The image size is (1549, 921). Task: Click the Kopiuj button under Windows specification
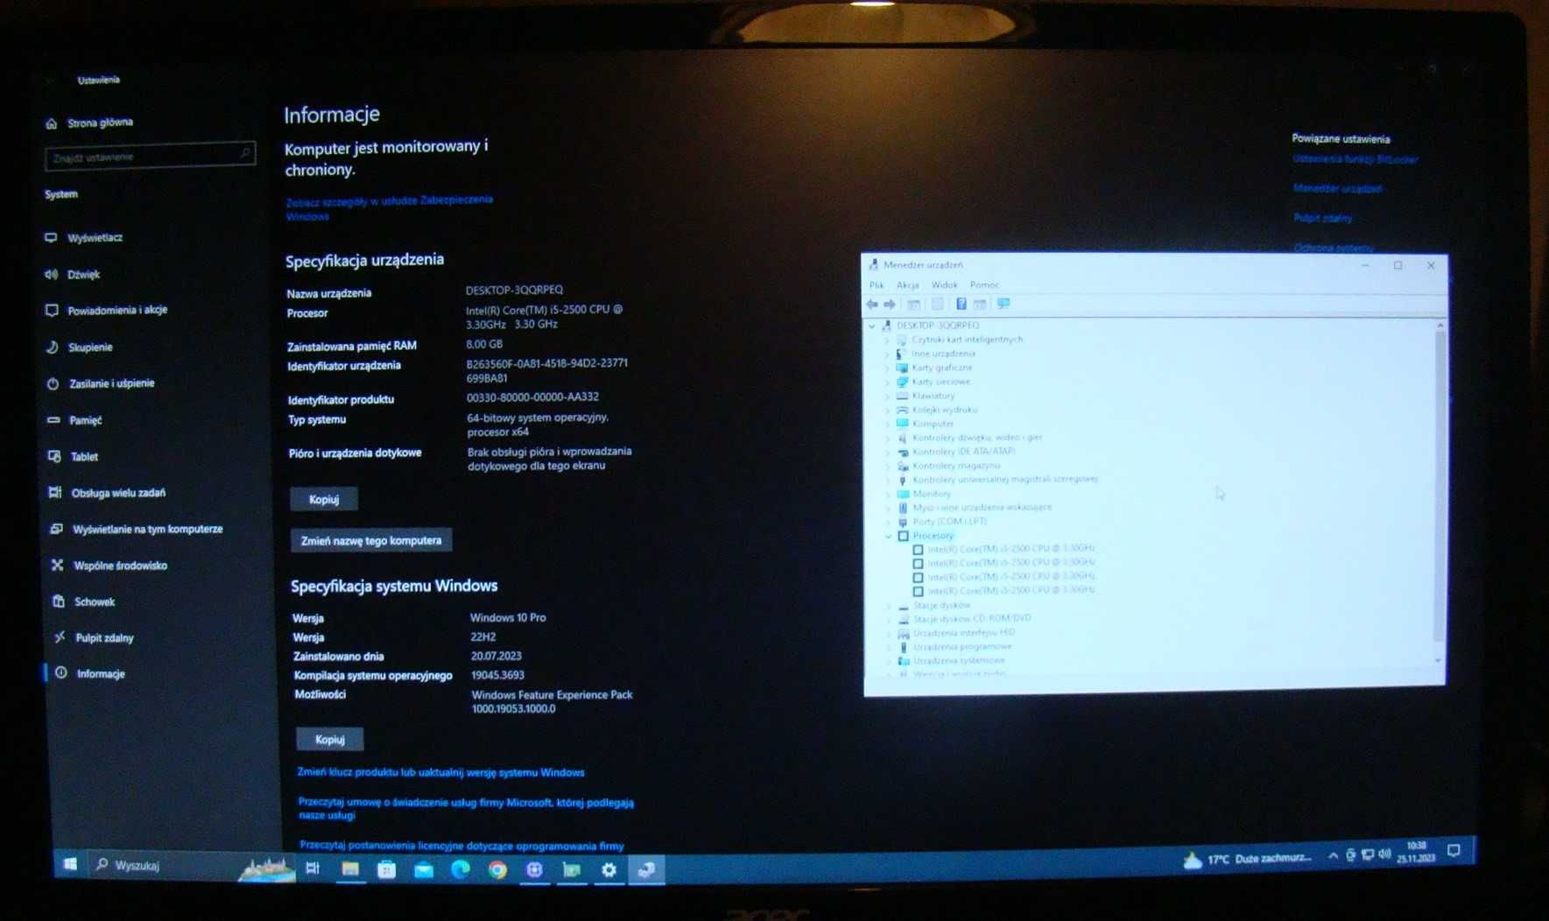[x=330, y=739]
